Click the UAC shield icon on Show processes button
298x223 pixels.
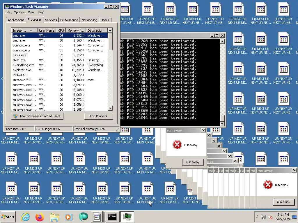click(15, 116)
